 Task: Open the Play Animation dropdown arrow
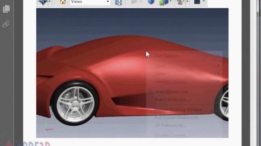141,2
